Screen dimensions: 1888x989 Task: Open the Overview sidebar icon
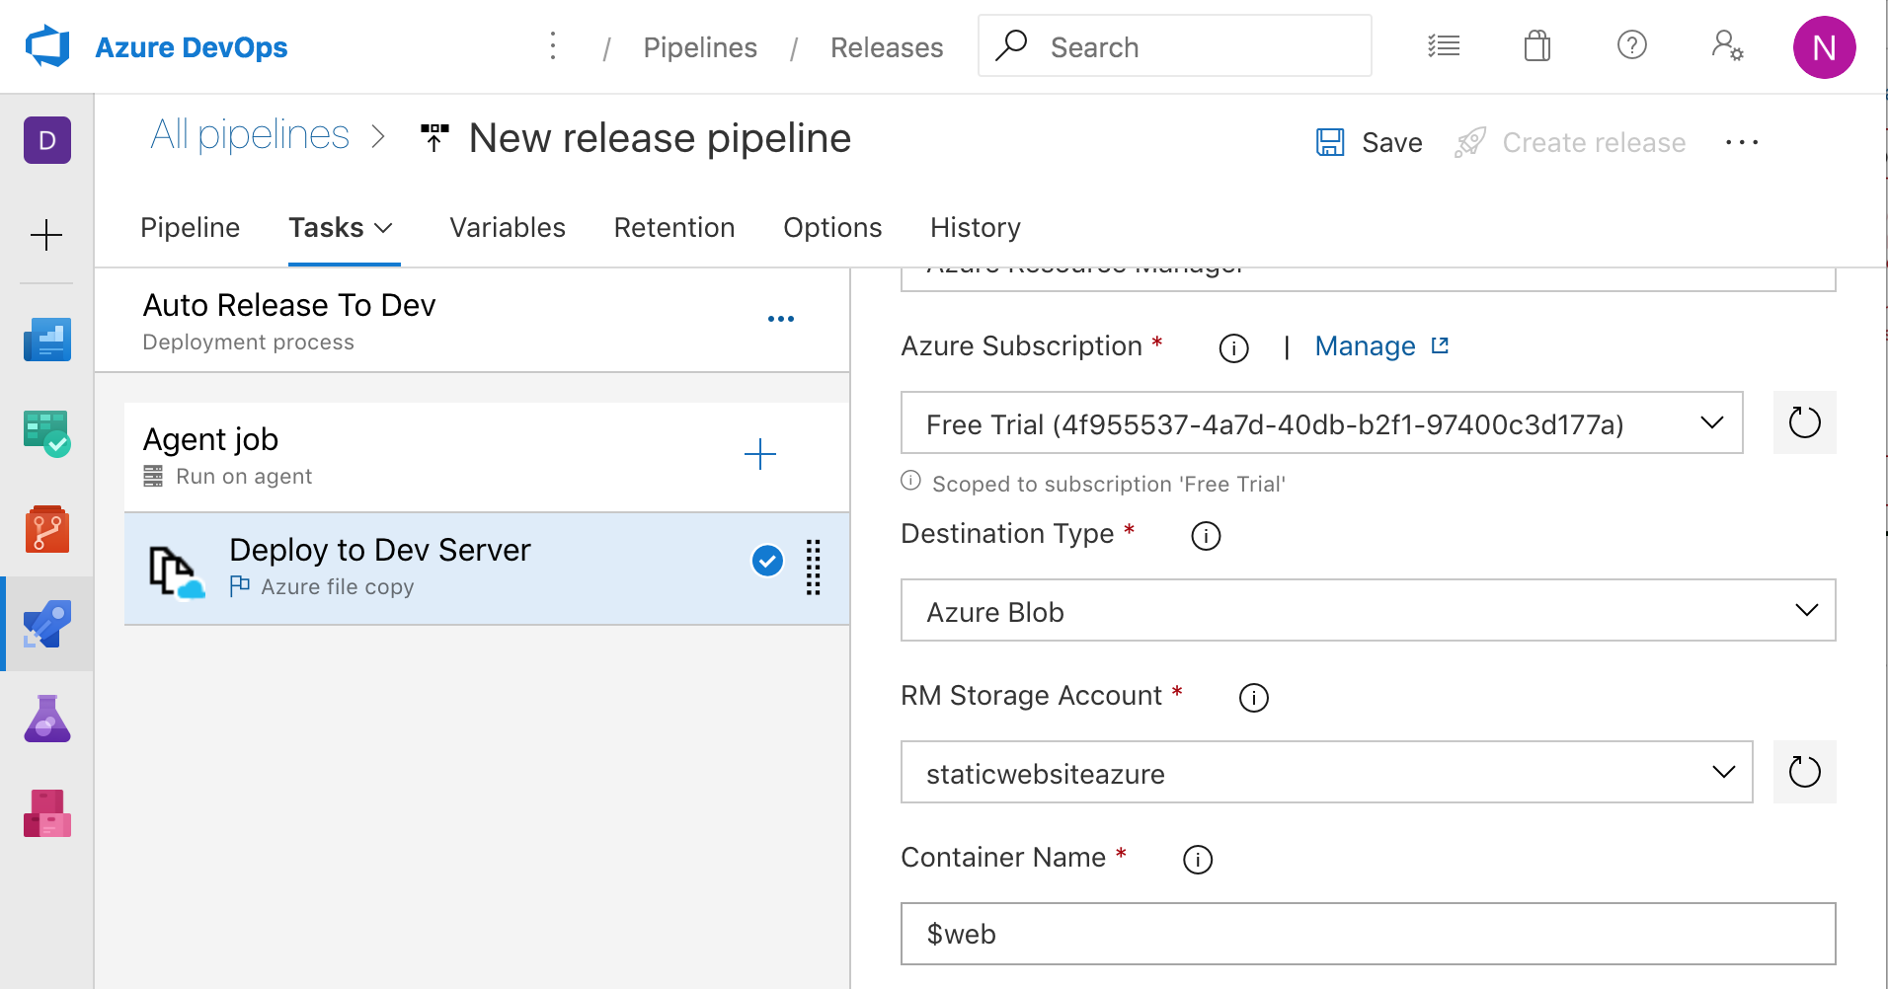pos(47,339)
